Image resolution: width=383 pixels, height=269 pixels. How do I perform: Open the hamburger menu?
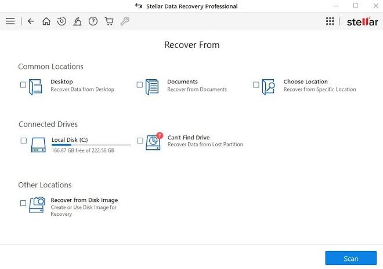tap(10, 21)
